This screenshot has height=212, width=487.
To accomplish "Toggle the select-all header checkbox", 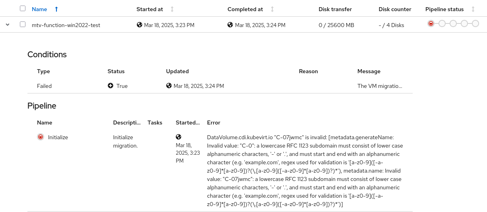I will tap(23, 8).
